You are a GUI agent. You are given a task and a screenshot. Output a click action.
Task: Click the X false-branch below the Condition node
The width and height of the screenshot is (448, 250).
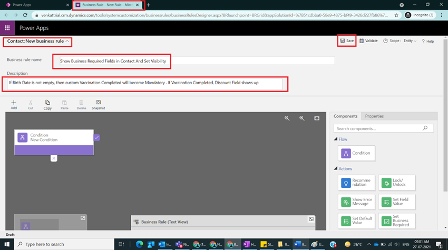click(x=54, y=158)
